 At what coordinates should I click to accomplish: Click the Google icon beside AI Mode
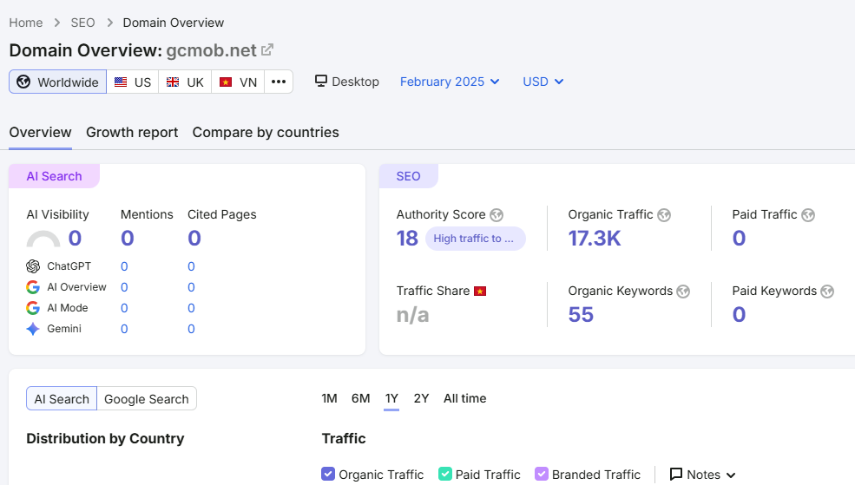click(x=33, y=308)
